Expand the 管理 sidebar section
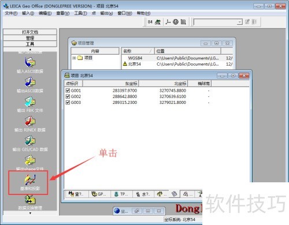This screenshot has height=225, width=289. point(30,38)
